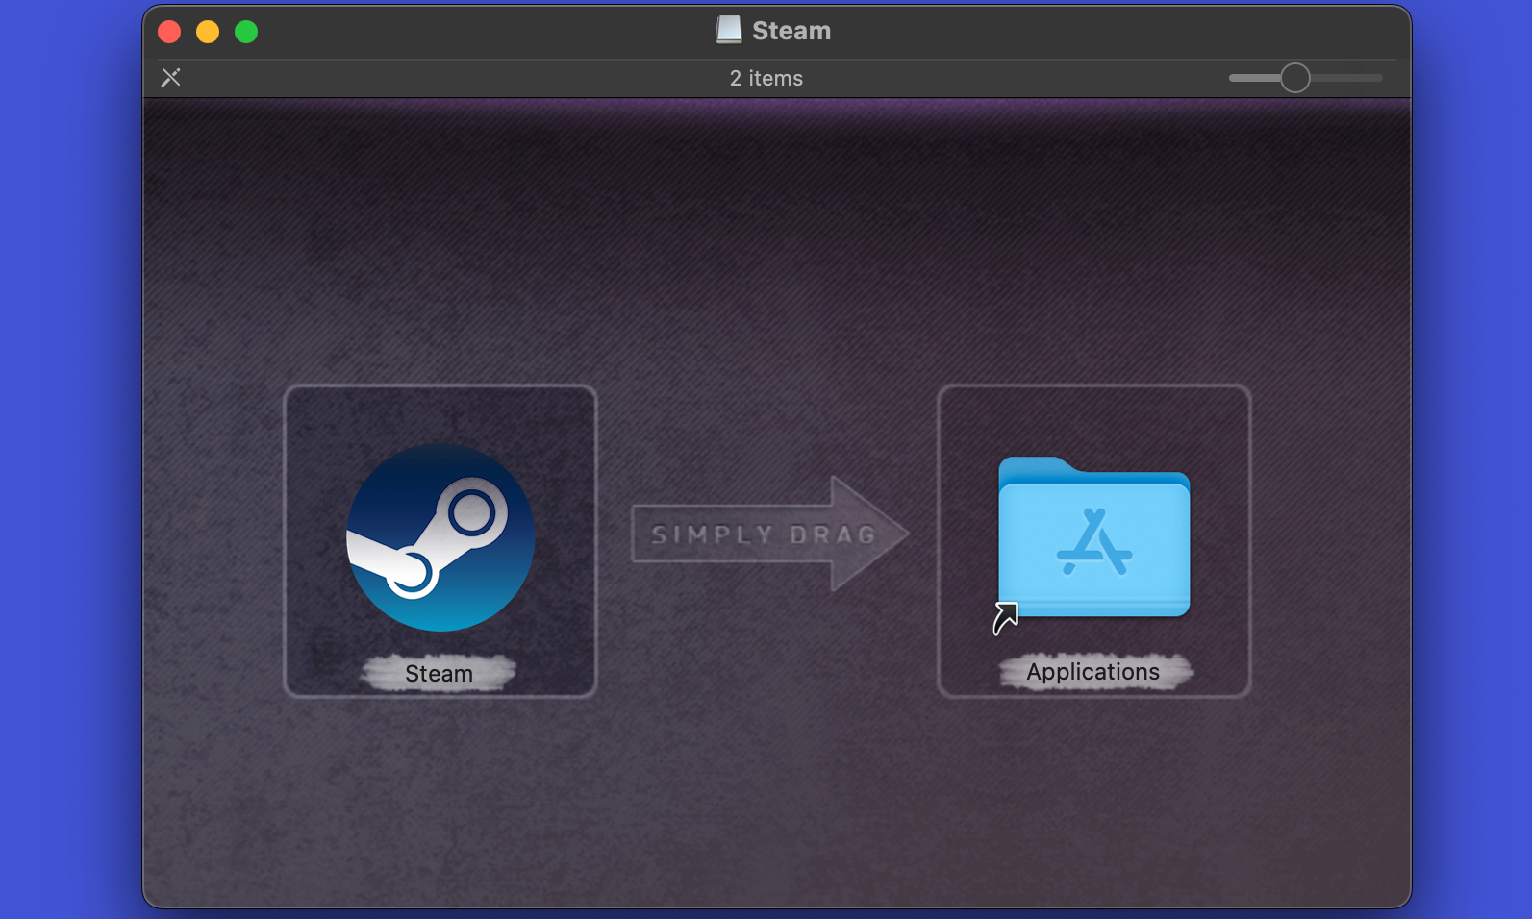Minimize the Steam window
Viewport: 1532px width, 919px height.
click(208, 32)
